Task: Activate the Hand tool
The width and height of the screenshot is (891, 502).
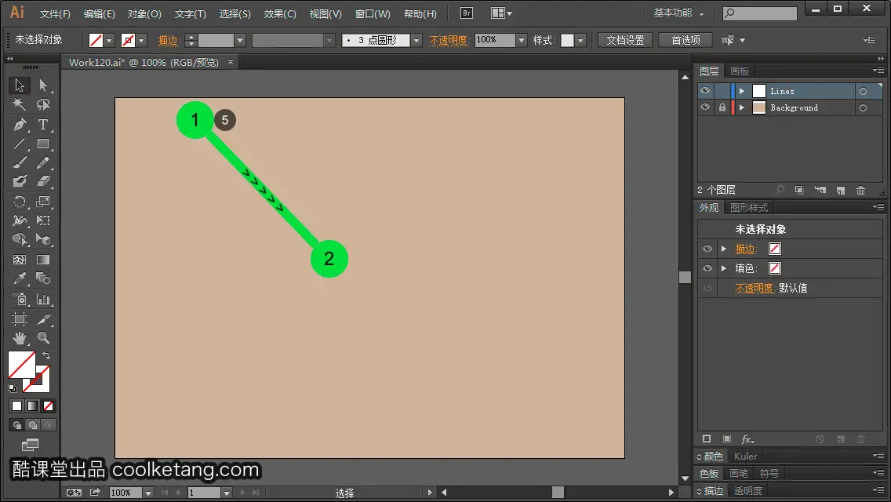Action: click(x=20, y=338)
